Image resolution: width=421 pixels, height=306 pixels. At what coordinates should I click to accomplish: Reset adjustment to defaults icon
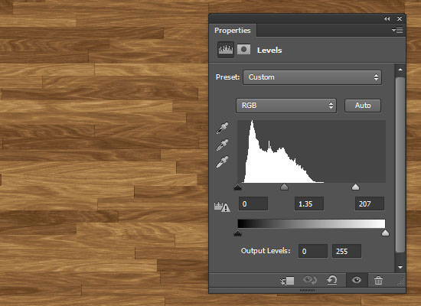pos(332,281)
